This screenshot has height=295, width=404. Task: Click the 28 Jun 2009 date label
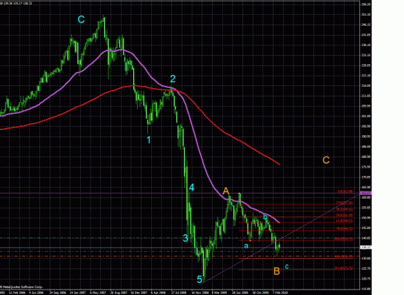pos(240,292)
